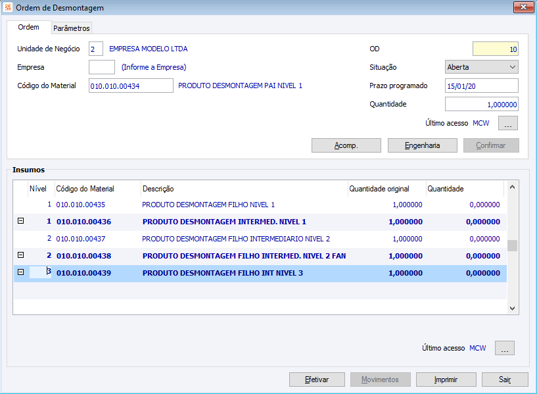This screenshot has width=537, height=394.
Task: Click the Código do Material column header
Action: pos(98,189)
